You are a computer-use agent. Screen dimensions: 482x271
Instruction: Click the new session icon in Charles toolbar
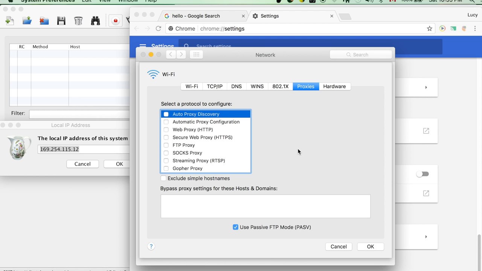9,21
